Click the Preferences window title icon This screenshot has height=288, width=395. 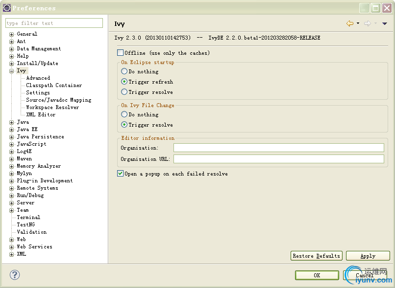7,8
